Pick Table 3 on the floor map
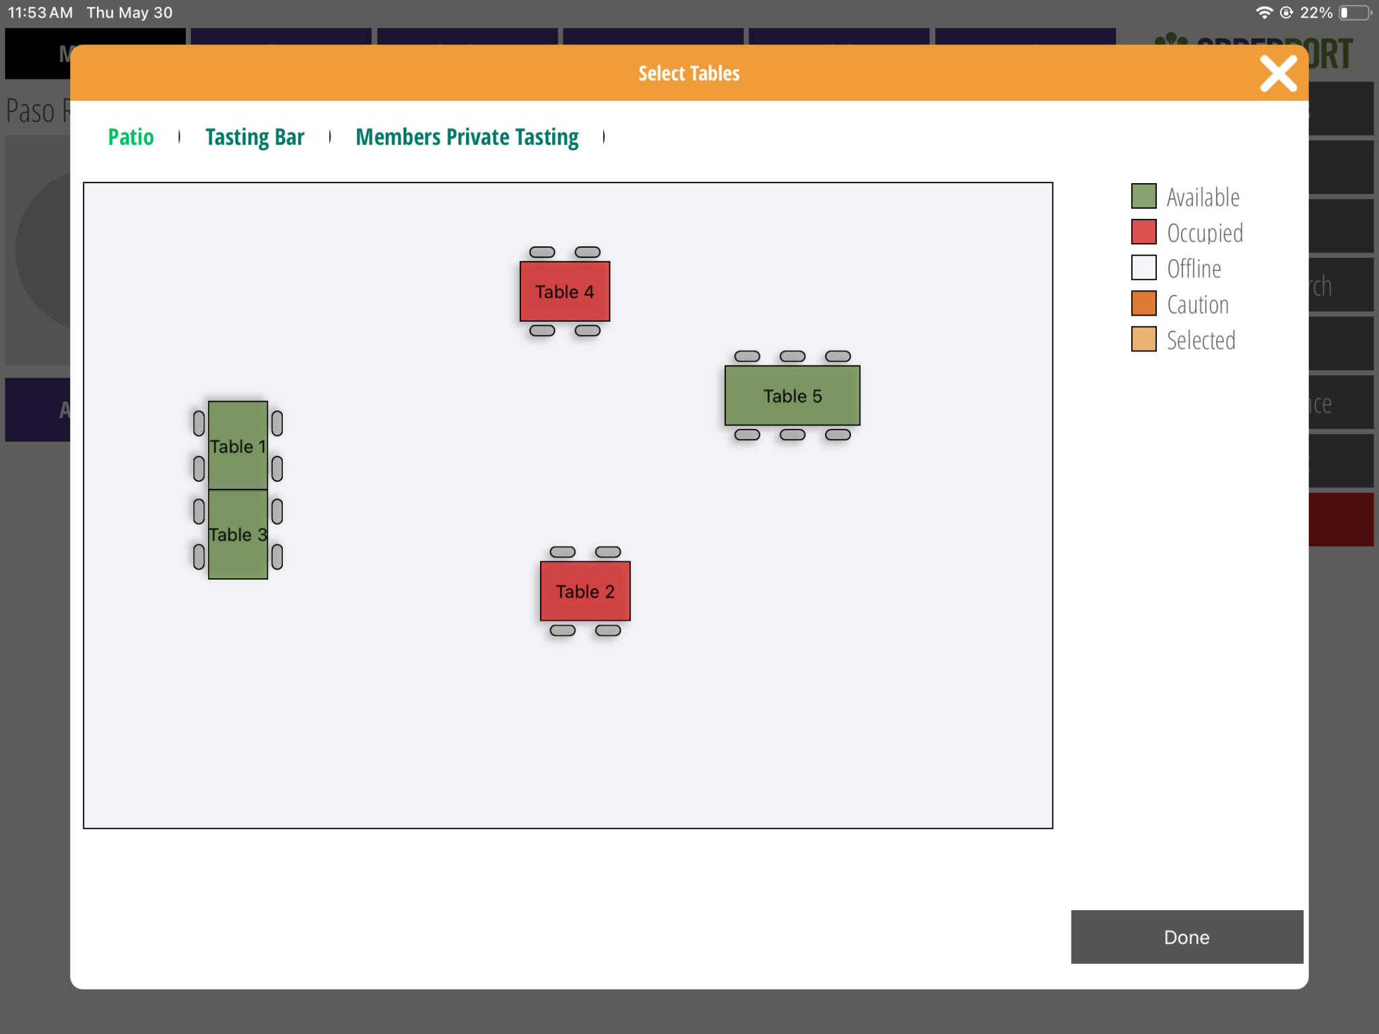1379x1034 pixels. [x=237, y=535]
